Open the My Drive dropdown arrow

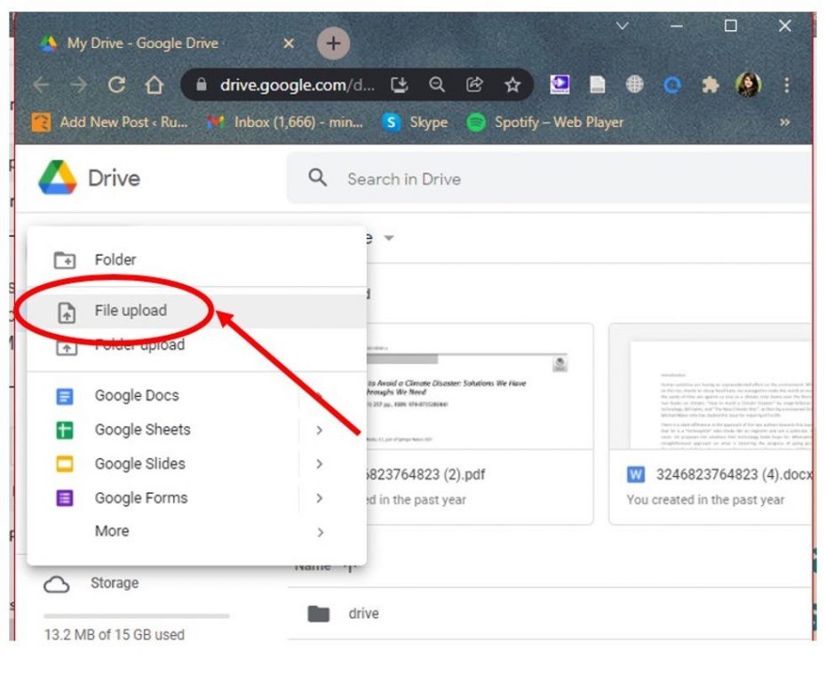coord(389,238)
